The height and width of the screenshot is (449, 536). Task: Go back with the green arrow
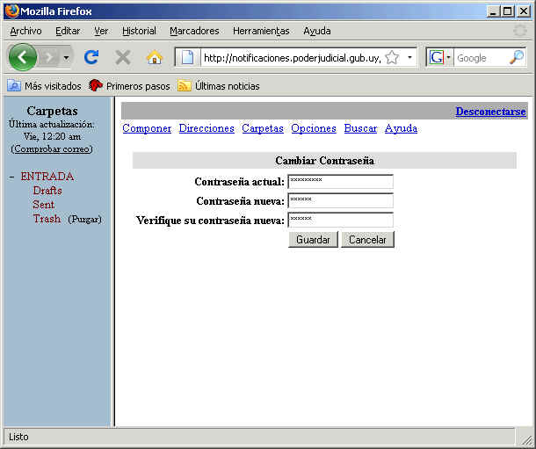(23, 57)
